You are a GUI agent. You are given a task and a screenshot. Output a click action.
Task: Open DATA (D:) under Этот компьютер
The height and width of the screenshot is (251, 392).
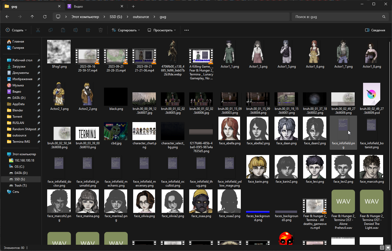tap(21, 173)
